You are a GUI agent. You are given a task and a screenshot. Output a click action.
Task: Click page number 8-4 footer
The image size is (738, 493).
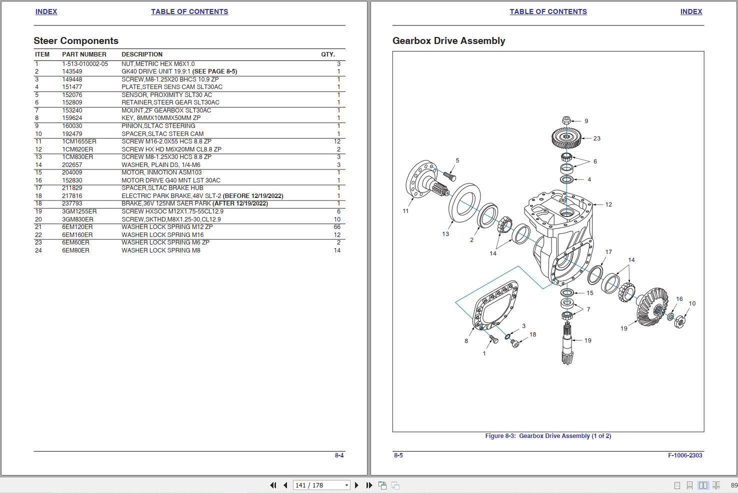click(x=339, y=455)
